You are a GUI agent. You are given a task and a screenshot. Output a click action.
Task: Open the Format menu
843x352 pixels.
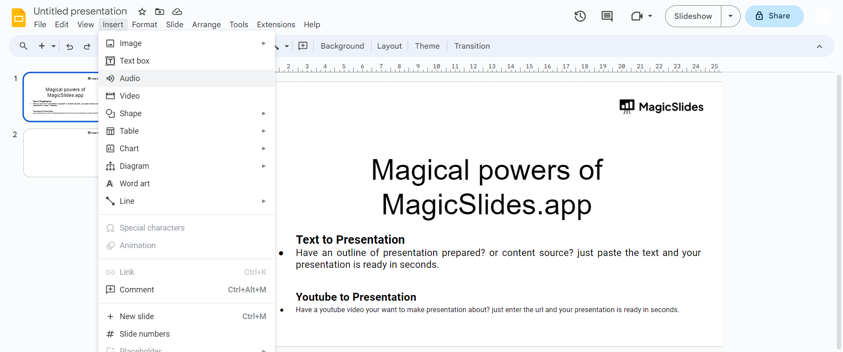[144, 25]
